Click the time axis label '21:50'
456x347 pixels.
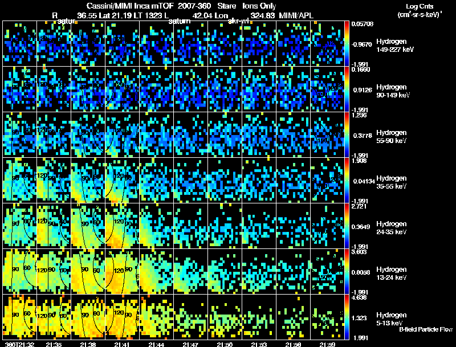225,345
